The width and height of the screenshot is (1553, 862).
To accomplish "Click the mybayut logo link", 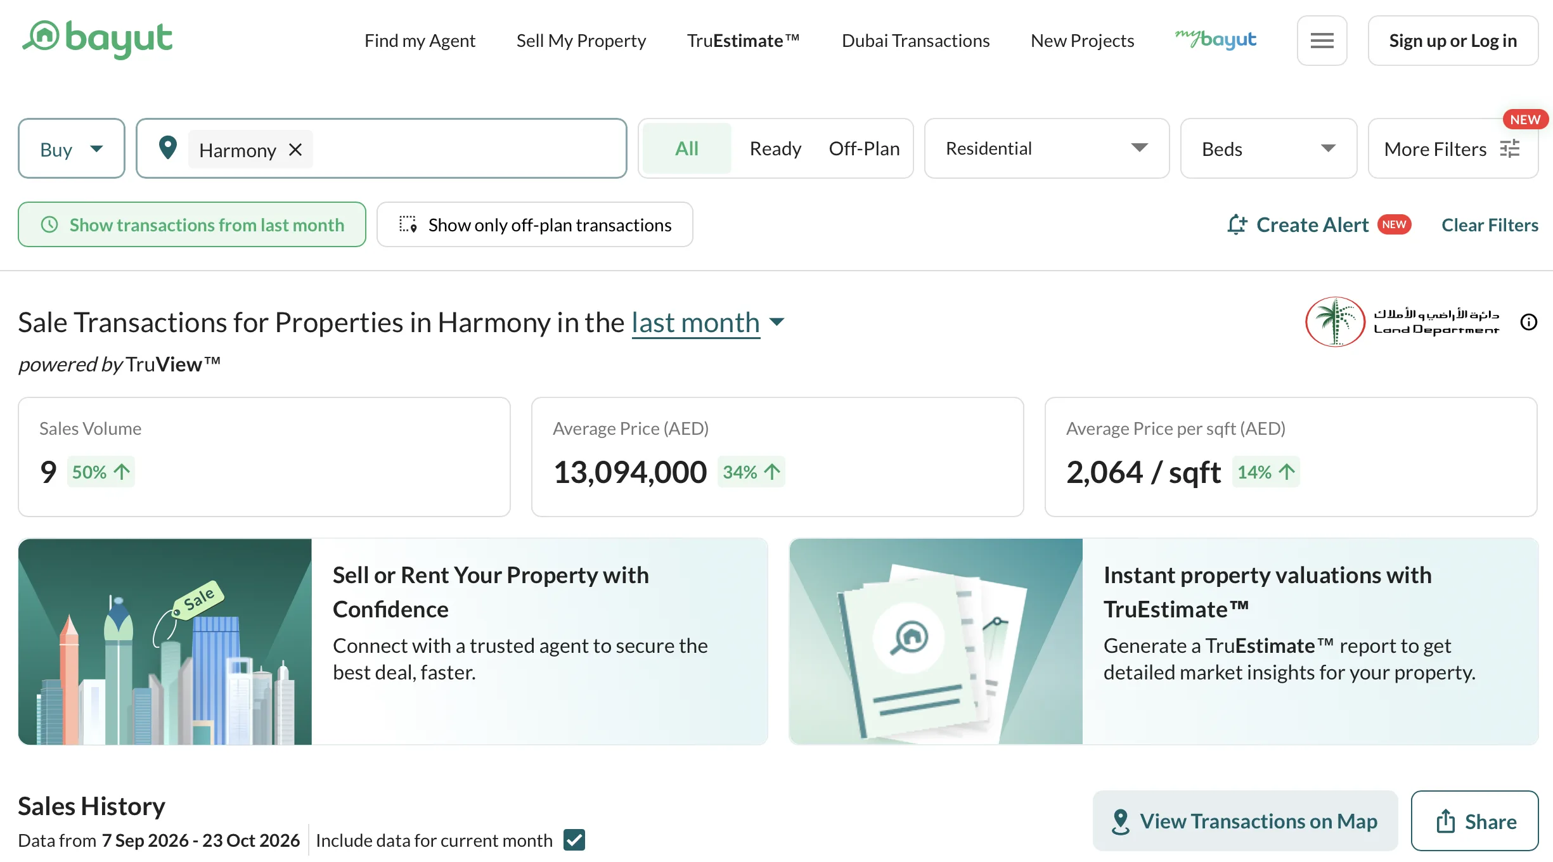I will pyautogui.click(x=1215, y=40).
